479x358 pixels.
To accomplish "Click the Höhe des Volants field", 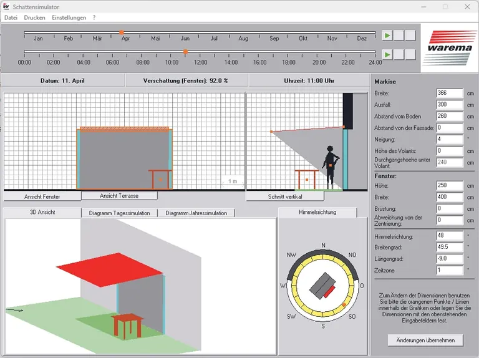I will (450, 151).
